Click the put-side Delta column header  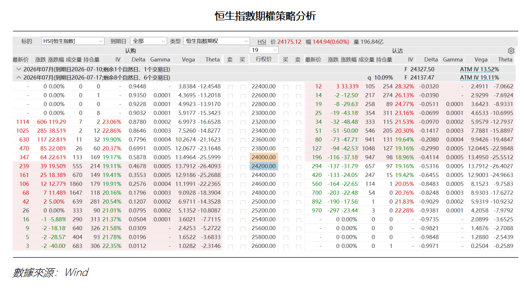(x=431, y=60)
